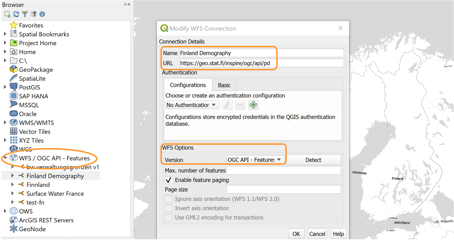The image size is (454, 241).
Task: Uncheck Enable feature paging checkbox
Action: pyautogui.click(x=169, y=180)
